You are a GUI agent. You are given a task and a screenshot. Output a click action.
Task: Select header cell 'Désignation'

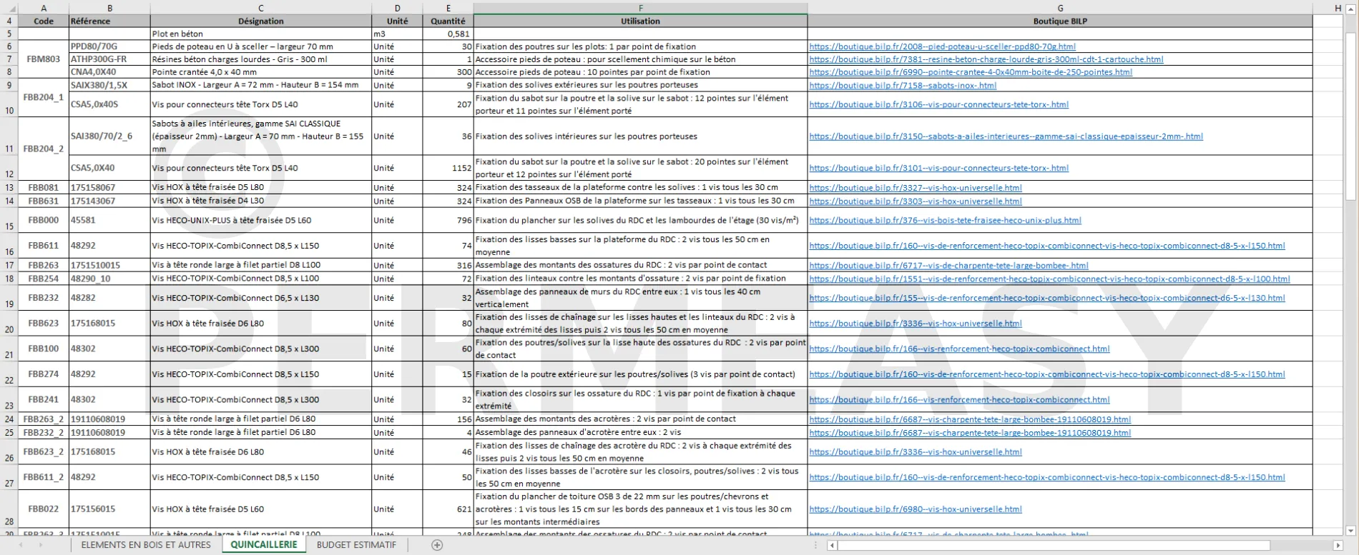(x=261, y=21)
